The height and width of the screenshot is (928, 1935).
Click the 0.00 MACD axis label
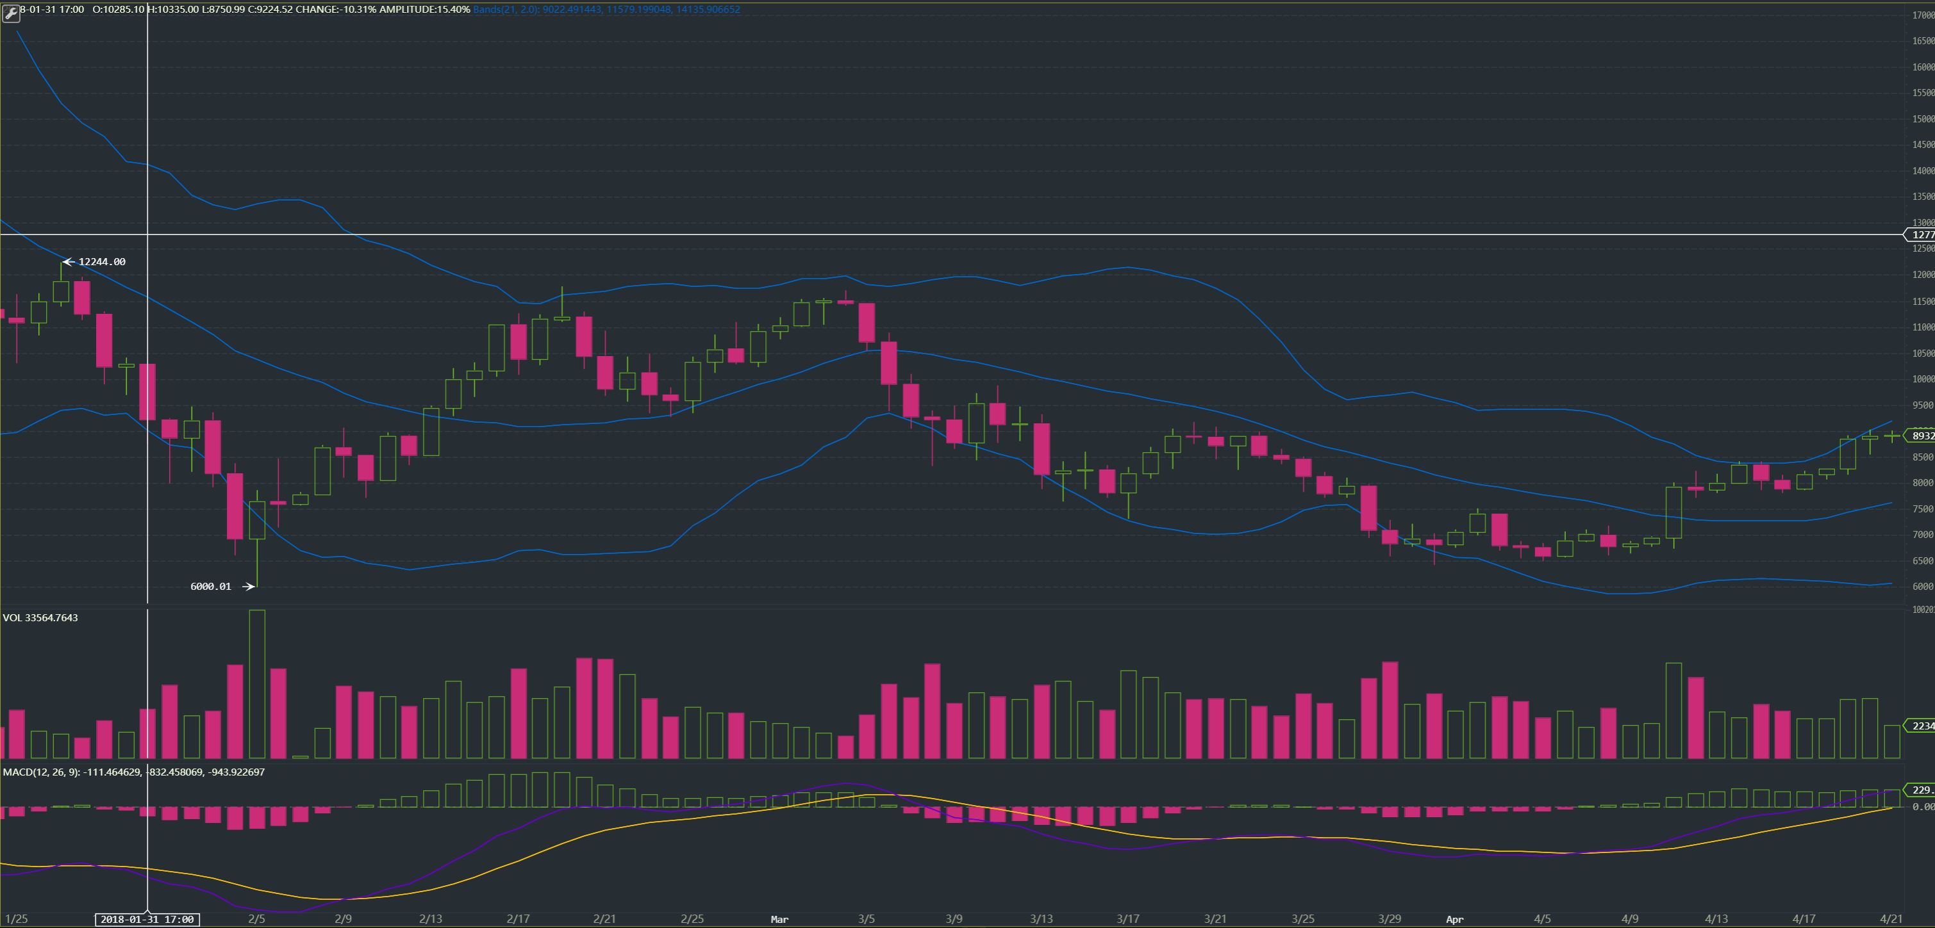pos(1923,806)
